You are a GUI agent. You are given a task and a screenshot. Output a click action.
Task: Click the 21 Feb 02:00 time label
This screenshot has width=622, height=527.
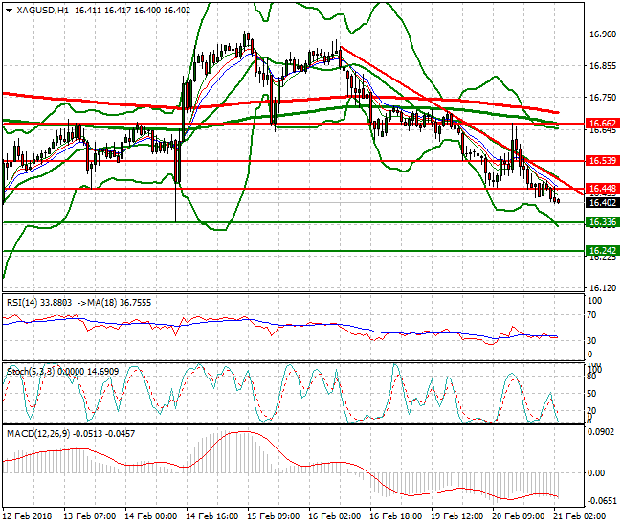click(x=580, y=516)
